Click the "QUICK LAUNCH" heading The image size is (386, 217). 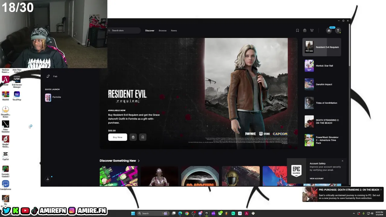tap(52, 89)
